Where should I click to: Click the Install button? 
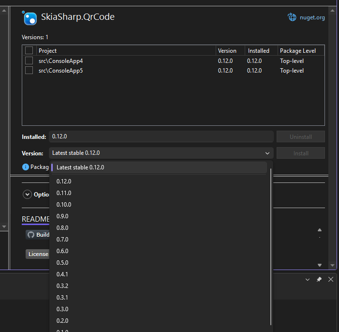[x=300, y=153]
